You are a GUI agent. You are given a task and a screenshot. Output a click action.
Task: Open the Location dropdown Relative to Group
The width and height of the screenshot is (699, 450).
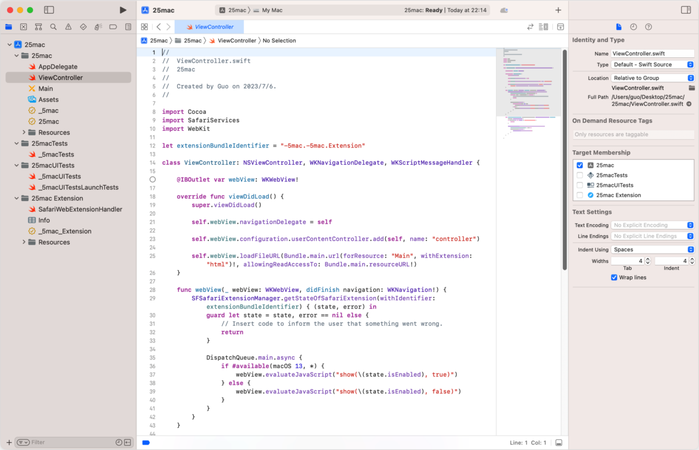pos(652,78)
